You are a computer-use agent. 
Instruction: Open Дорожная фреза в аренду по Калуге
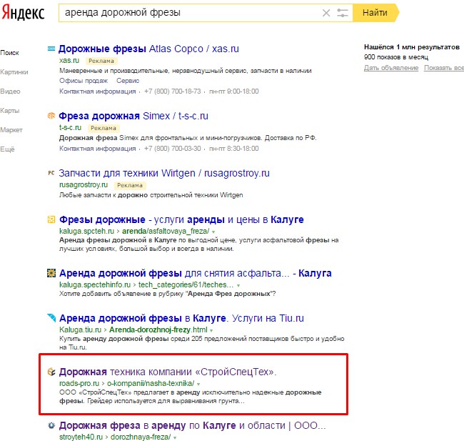coord(192,425)
